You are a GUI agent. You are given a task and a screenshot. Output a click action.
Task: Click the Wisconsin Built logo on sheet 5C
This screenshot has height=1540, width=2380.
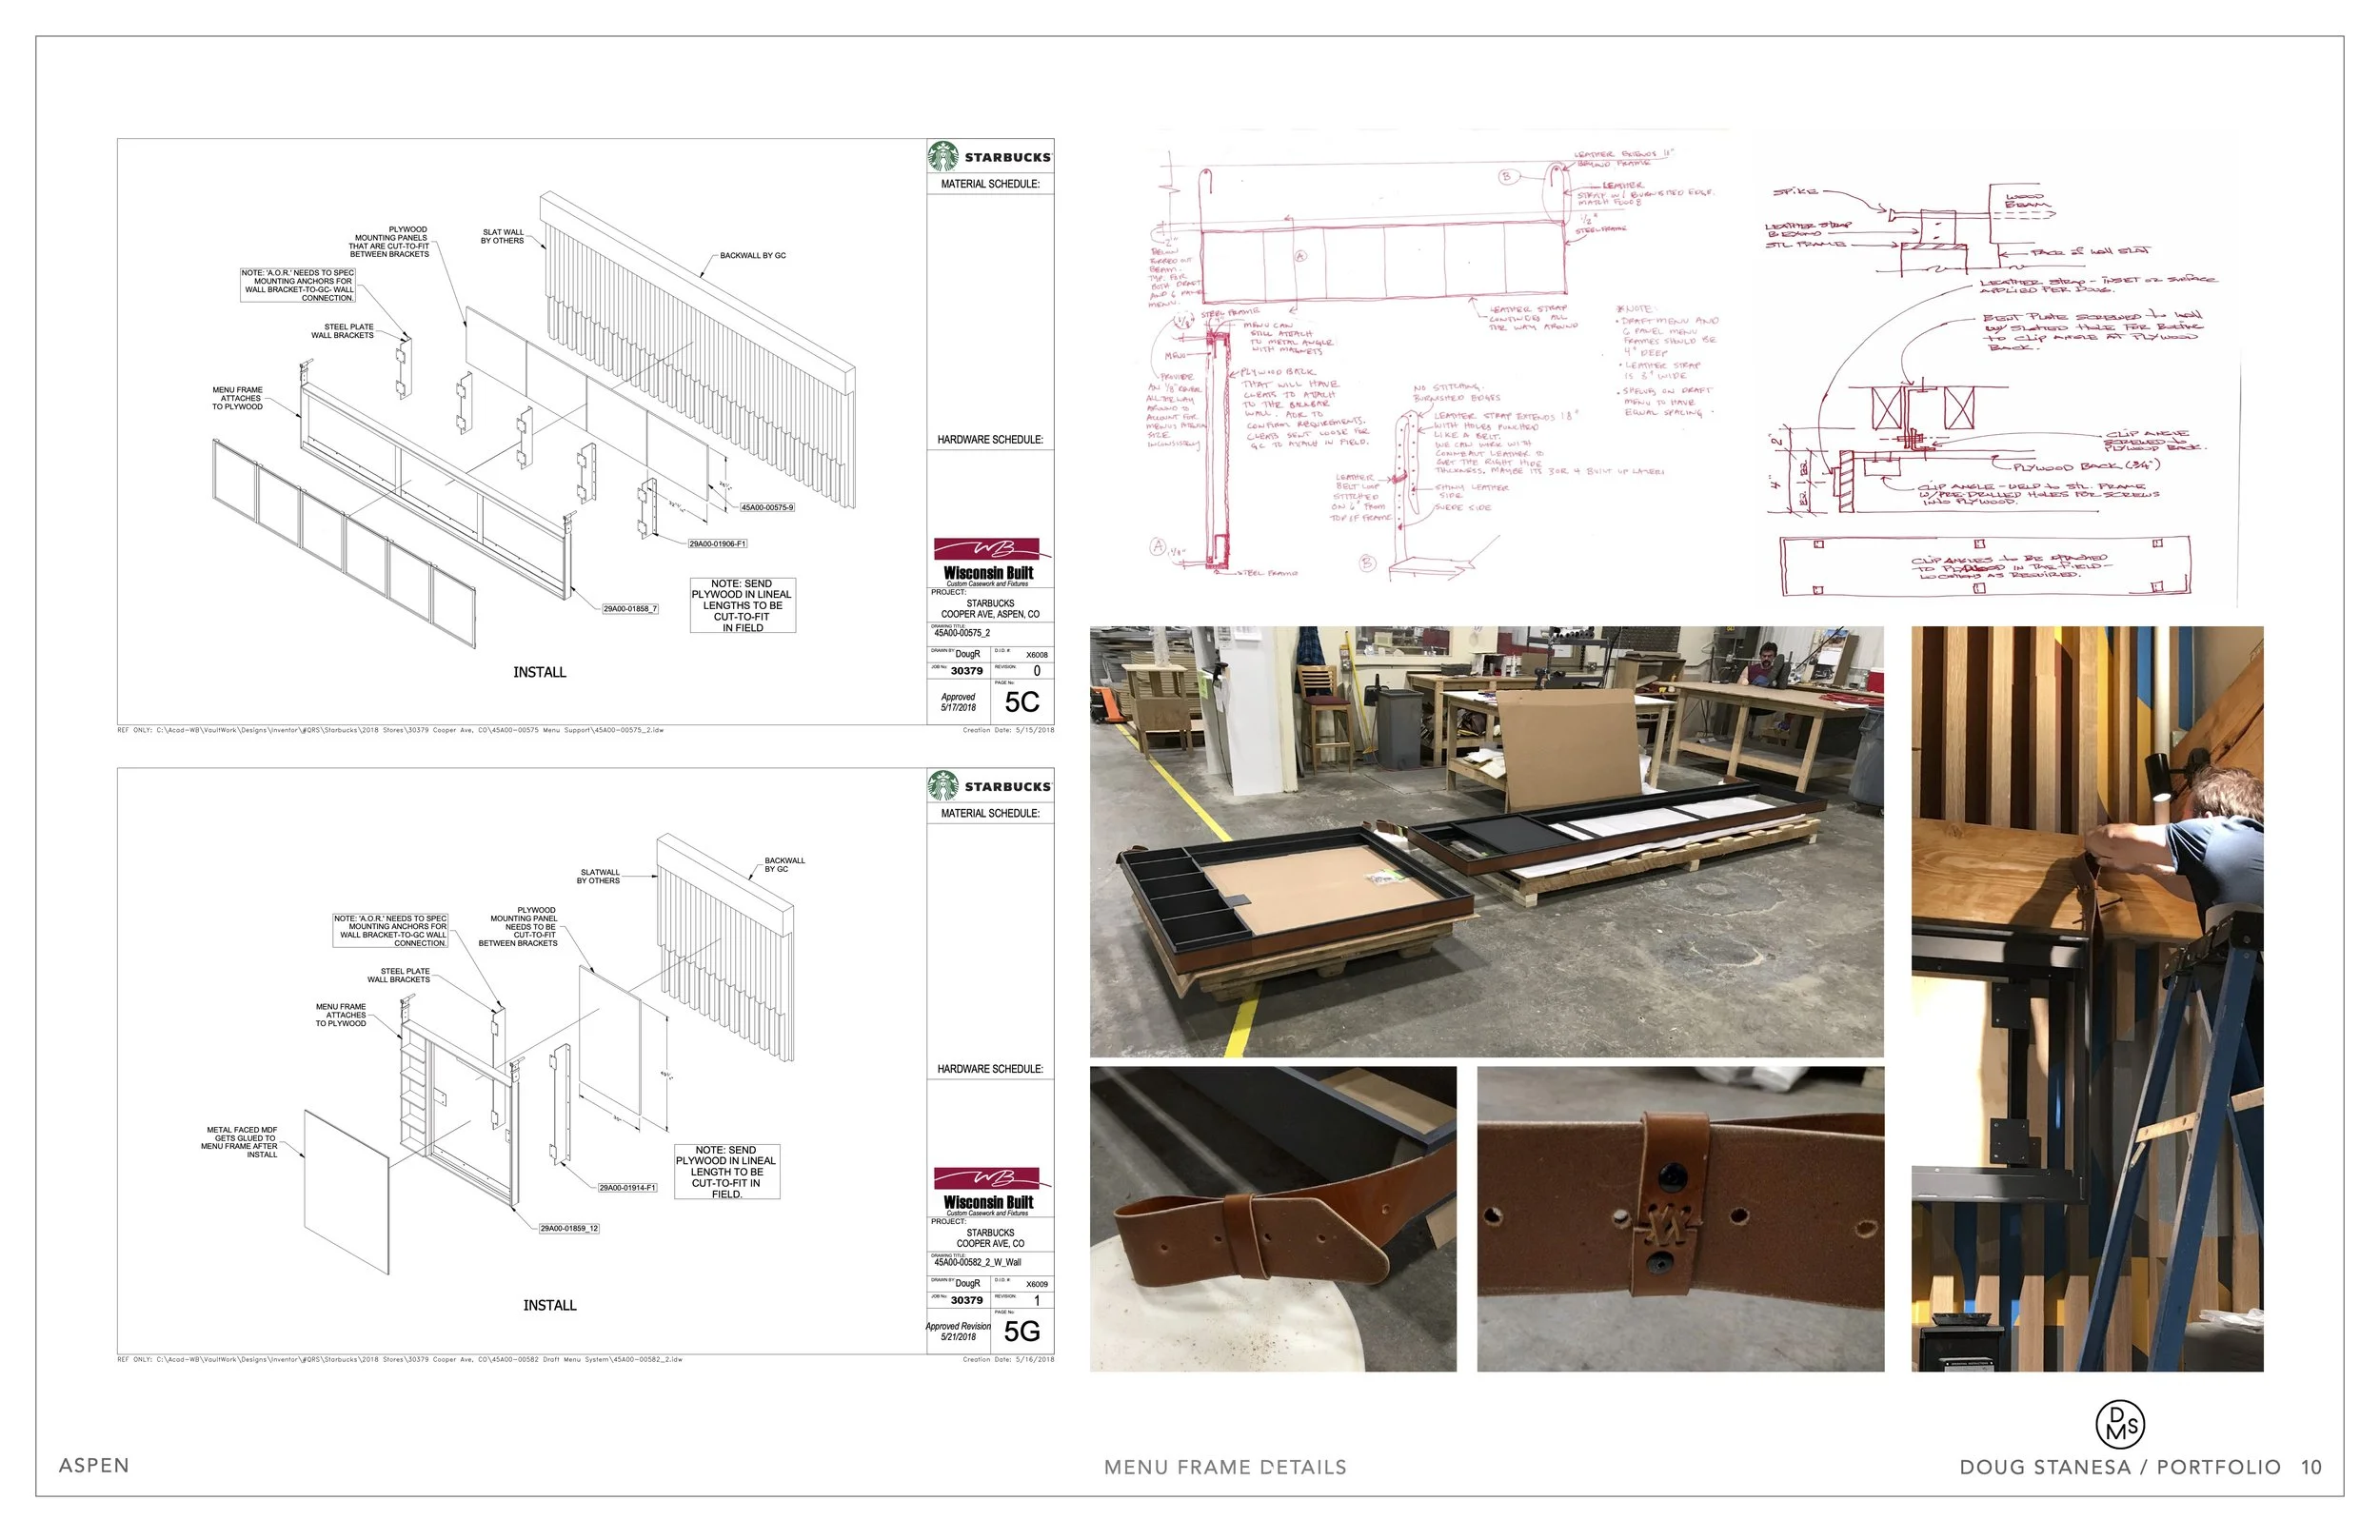point(988,562)
